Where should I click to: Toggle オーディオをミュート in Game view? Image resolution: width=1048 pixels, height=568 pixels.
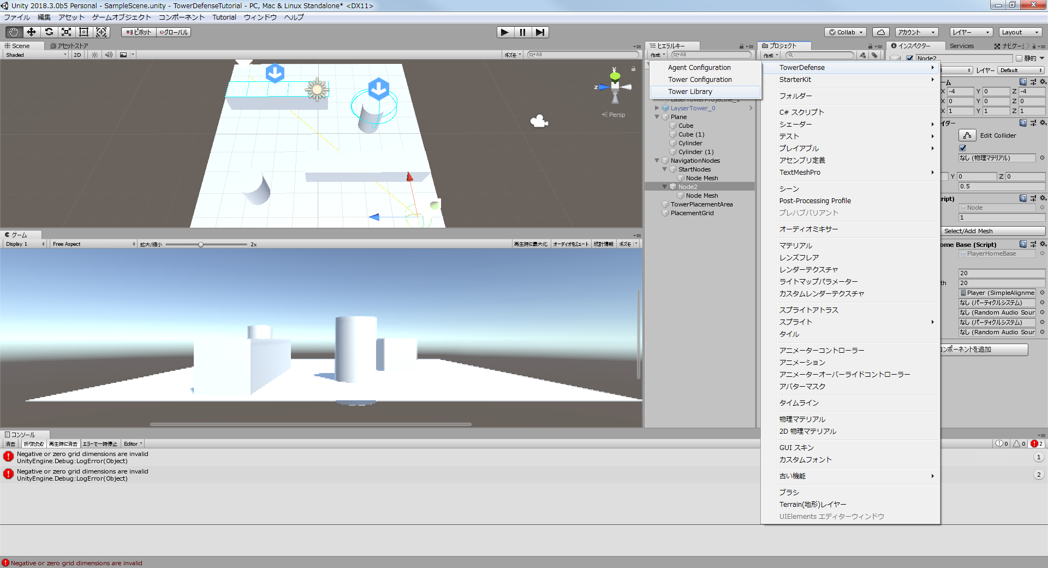[x=570, y=244]
